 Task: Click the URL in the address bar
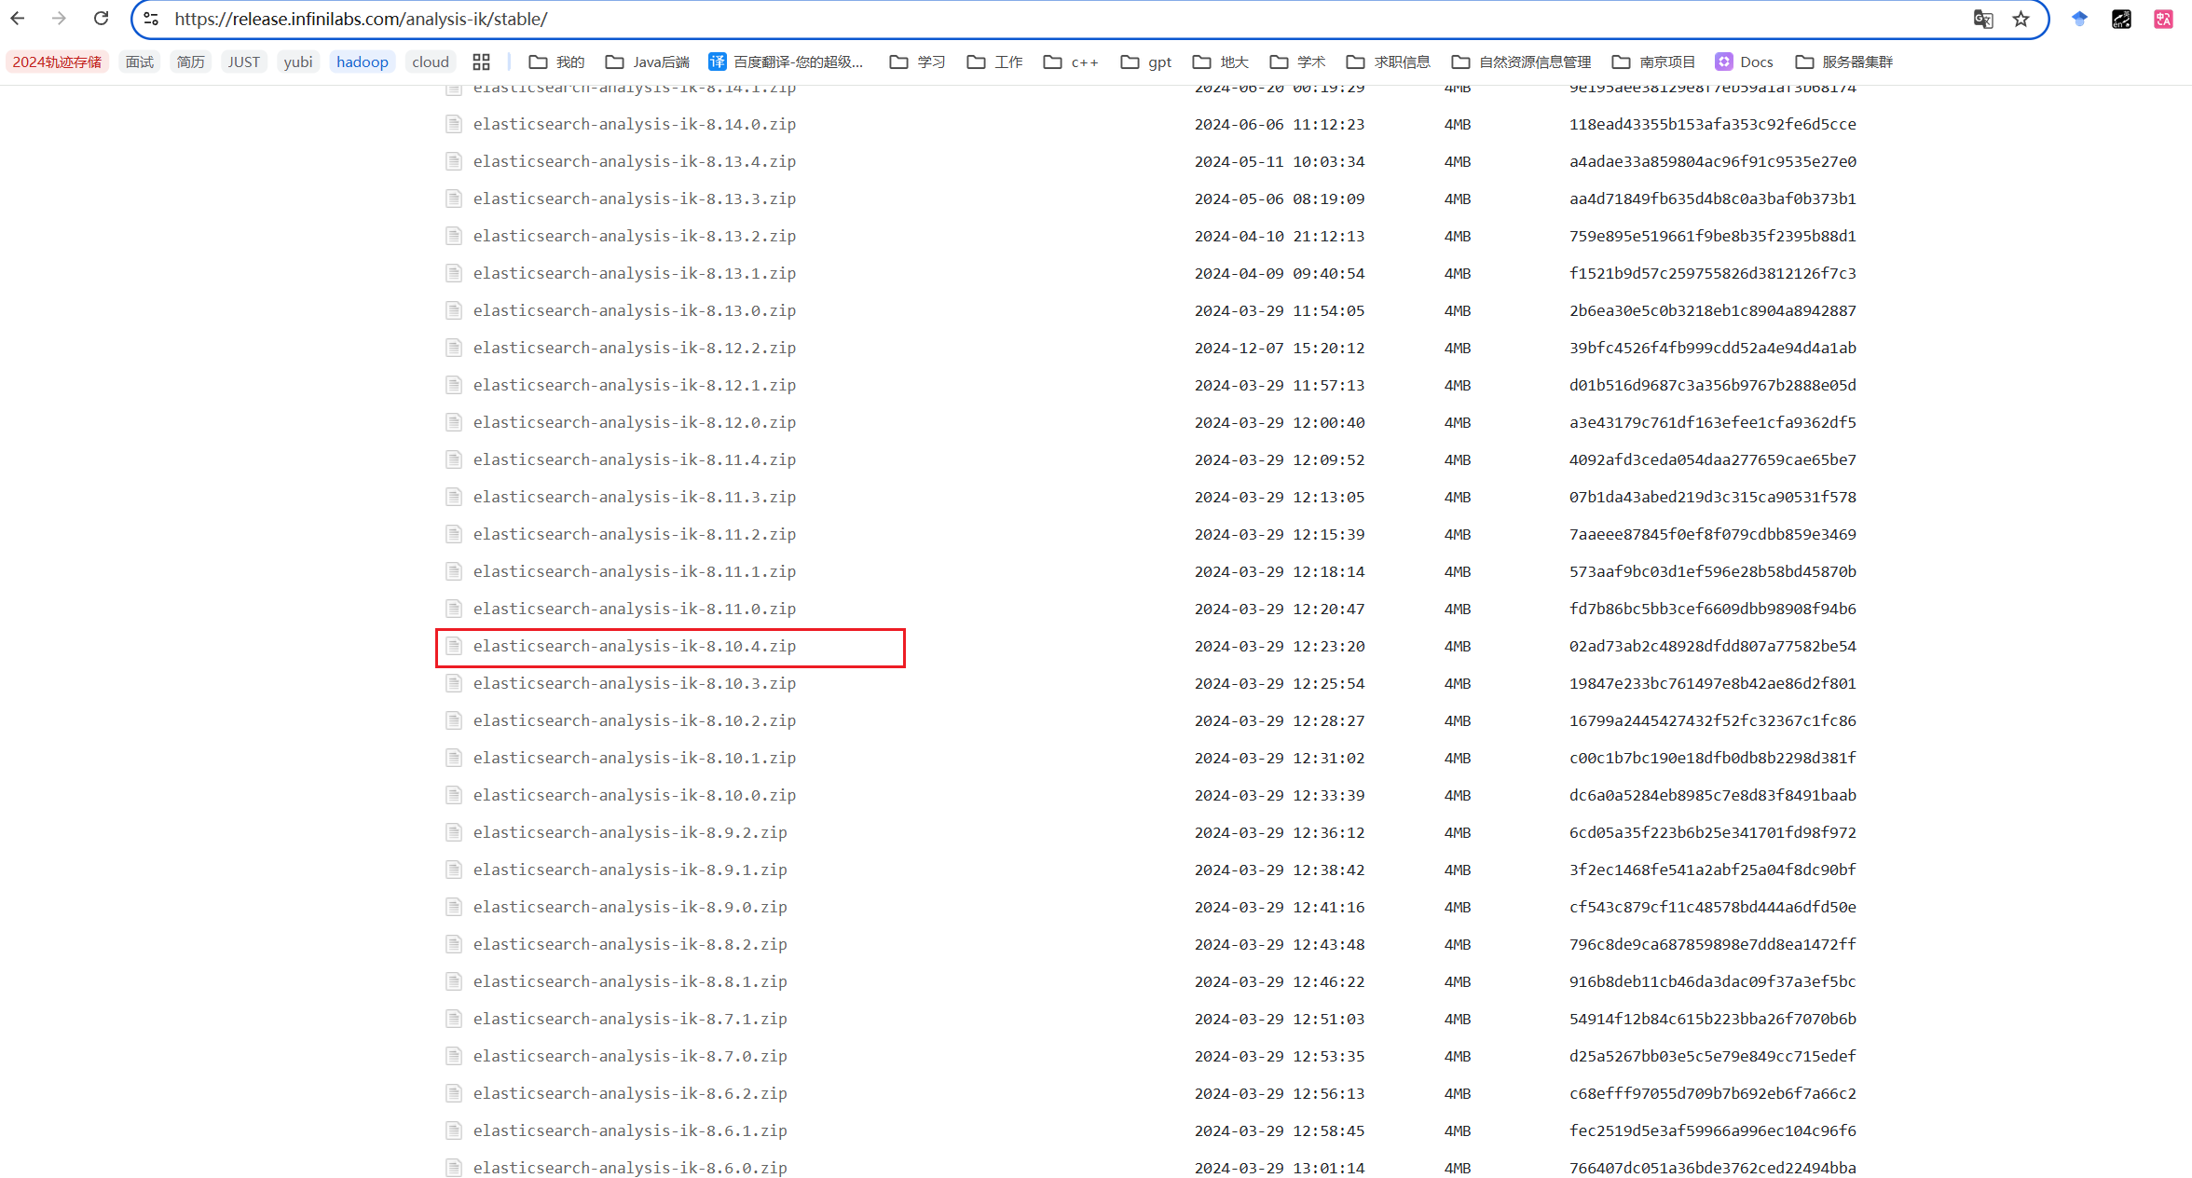coord(361,19)
